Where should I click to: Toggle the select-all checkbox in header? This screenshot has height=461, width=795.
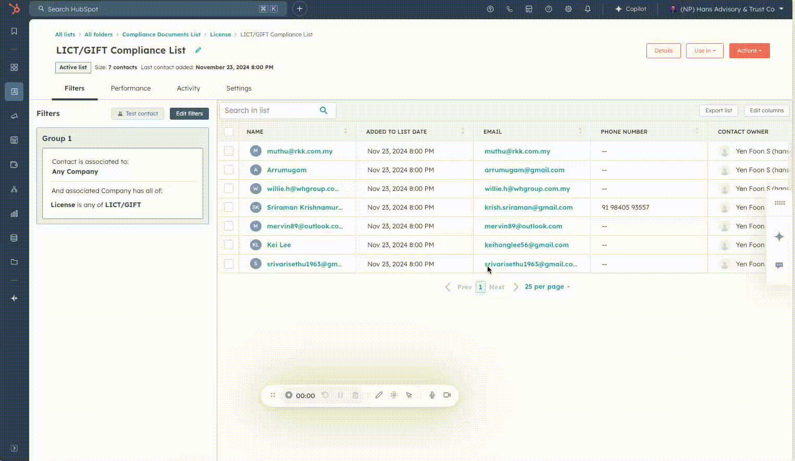(x=229, y=132)
